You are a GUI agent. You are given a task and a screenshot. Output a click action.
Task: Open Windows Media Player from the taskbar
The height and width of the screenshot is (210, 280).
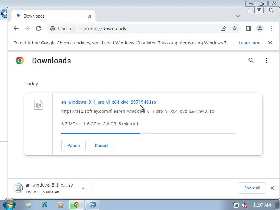pyautogui.click(x=61, y=205)
